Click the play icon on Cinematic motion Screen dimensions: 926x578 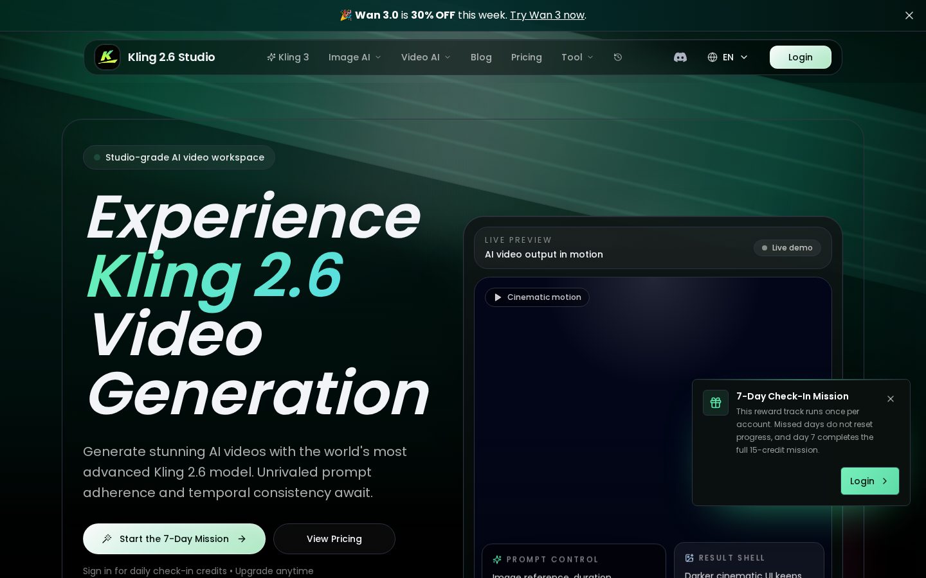(x=498, y=297)
